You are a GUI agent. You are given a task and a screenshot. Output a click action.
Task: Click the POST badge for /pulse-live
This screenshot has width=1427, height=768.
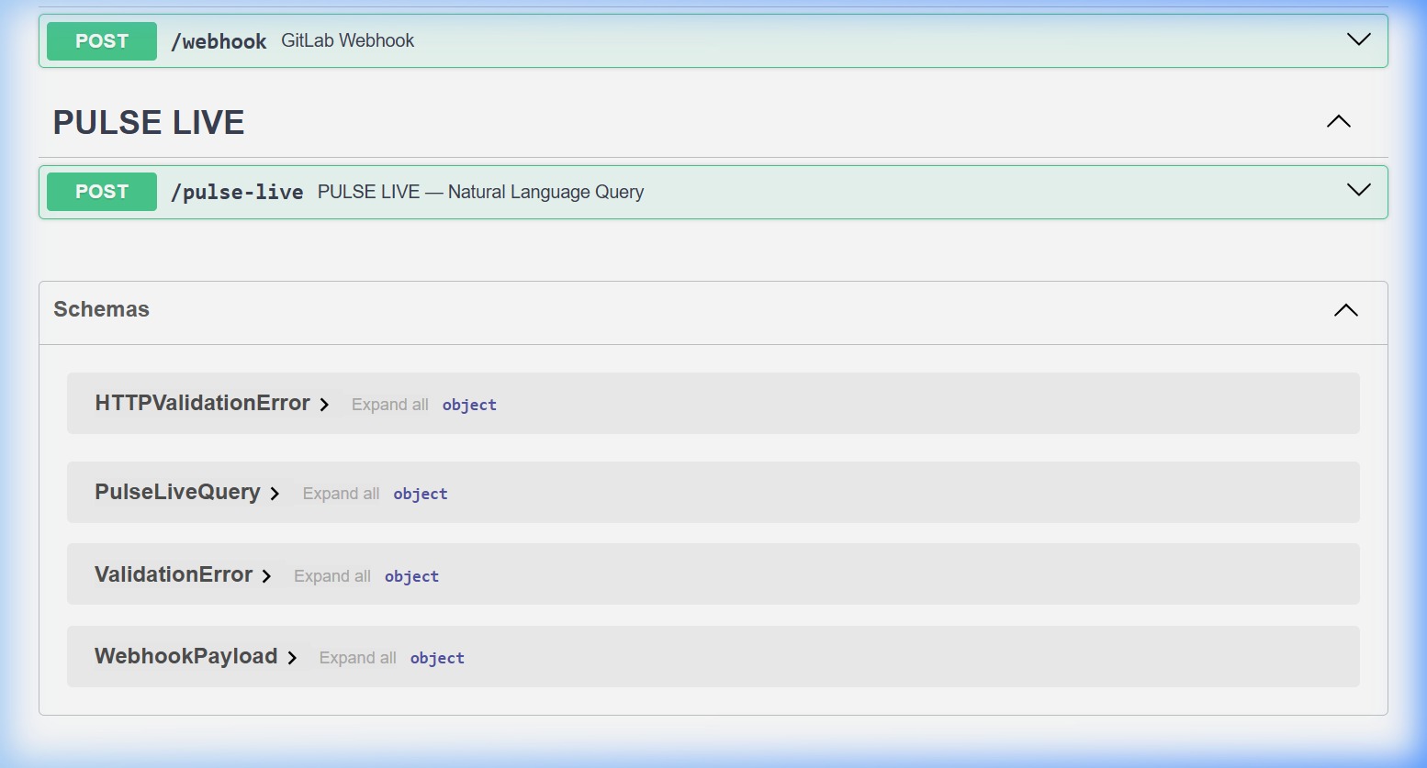102,192
